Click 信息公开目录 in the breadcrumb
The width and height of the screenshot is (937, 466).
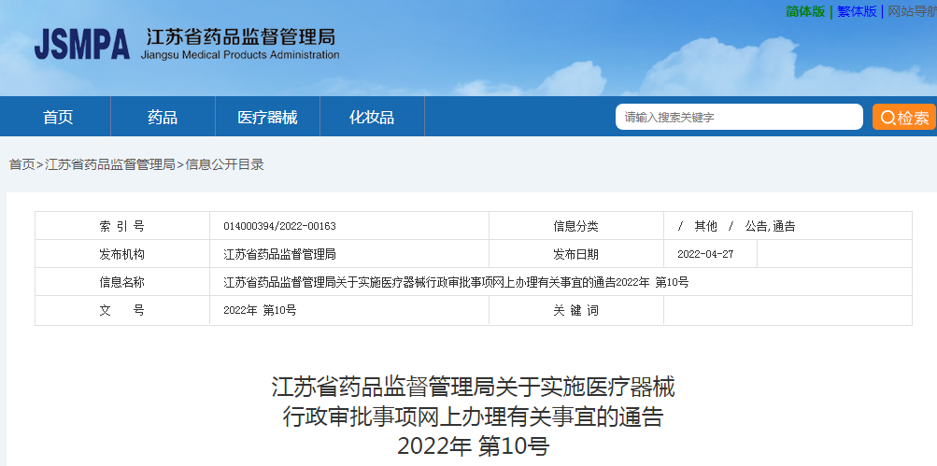tap(225, 164)
